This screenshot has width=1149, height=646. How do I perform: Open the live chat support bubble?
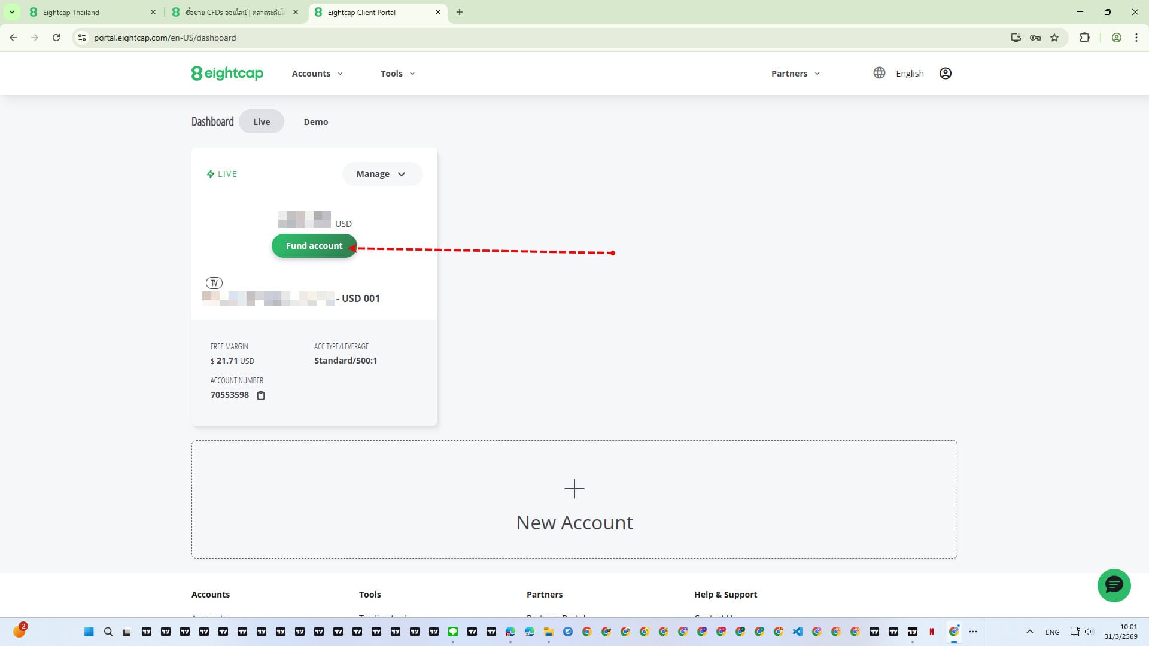[x=1114, y=585]
